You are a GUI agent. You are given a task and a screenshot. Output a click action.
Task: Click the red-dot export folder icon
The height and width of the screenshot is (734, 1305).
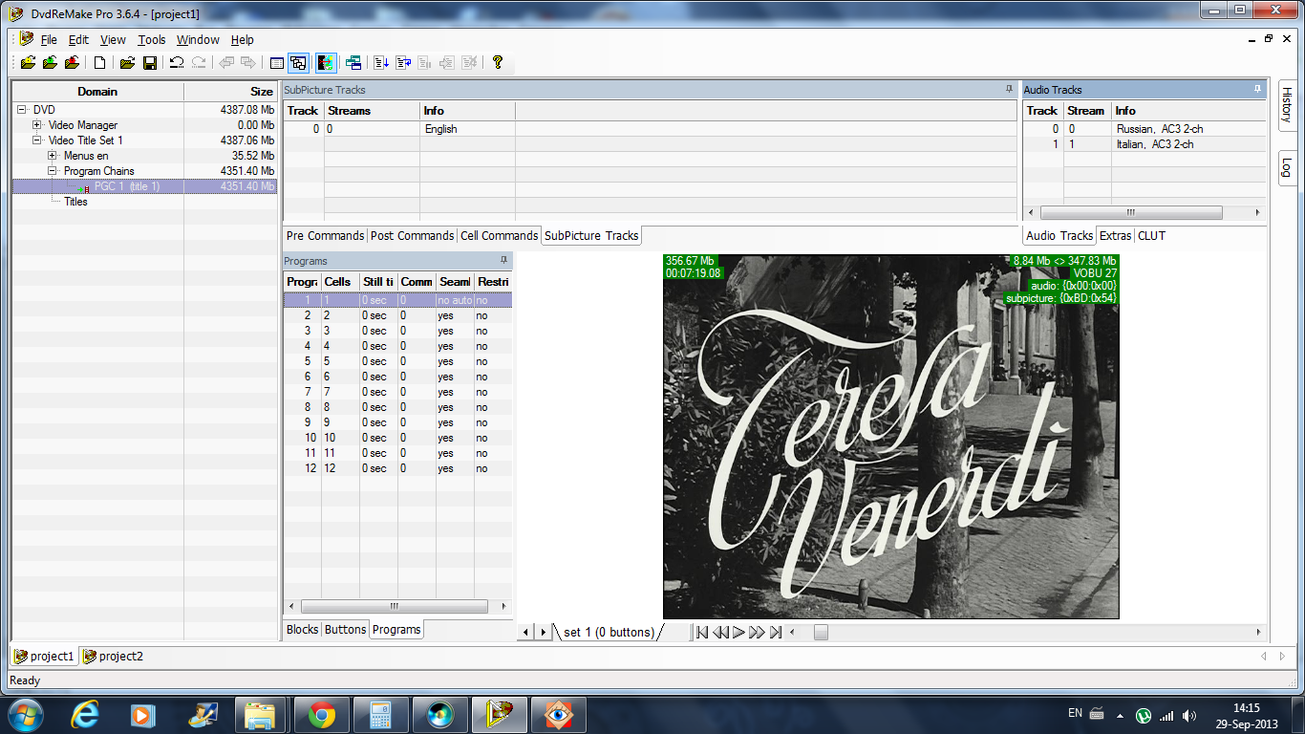coord(73,63)
